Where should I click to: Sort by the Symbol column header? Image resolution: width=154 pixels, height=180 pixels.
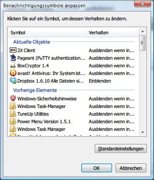tap(47, 33)
